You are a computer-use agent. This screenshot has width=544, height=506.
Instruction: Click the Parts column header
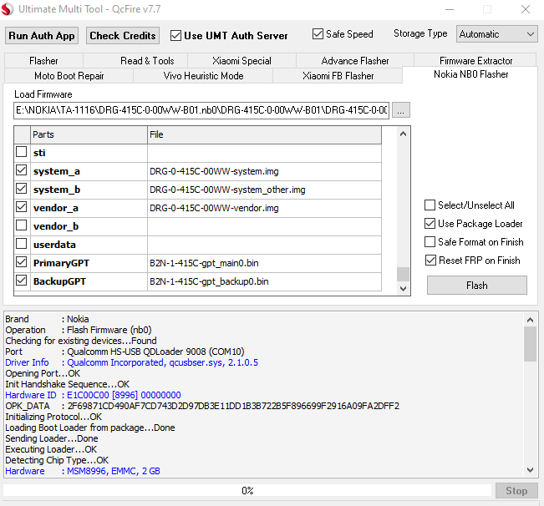pos(89,134)
